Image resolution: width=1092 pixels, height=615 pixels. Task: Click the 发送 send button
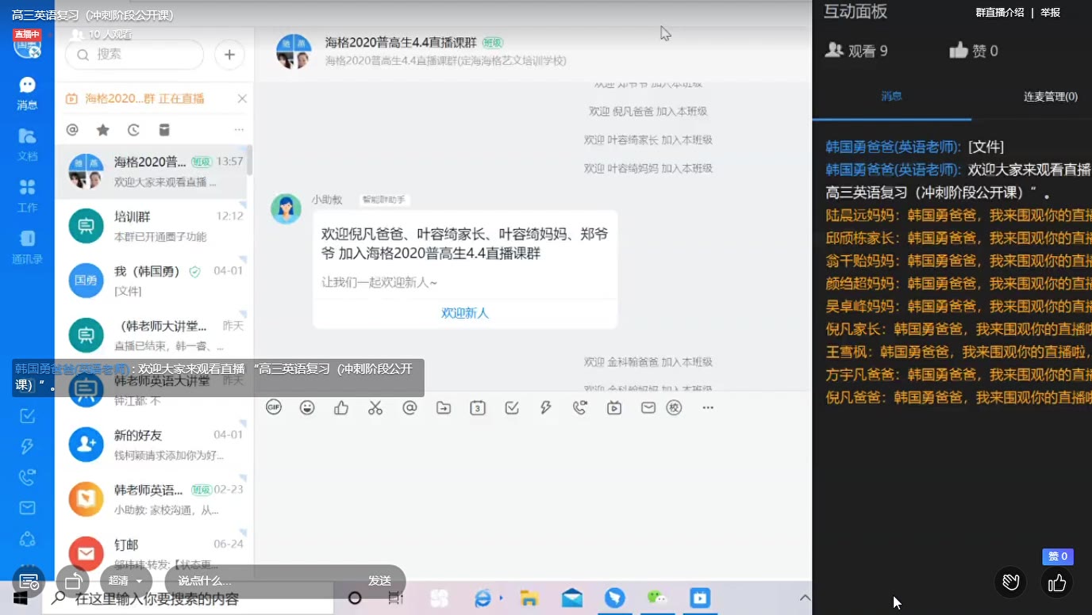(x=379, y=580)
